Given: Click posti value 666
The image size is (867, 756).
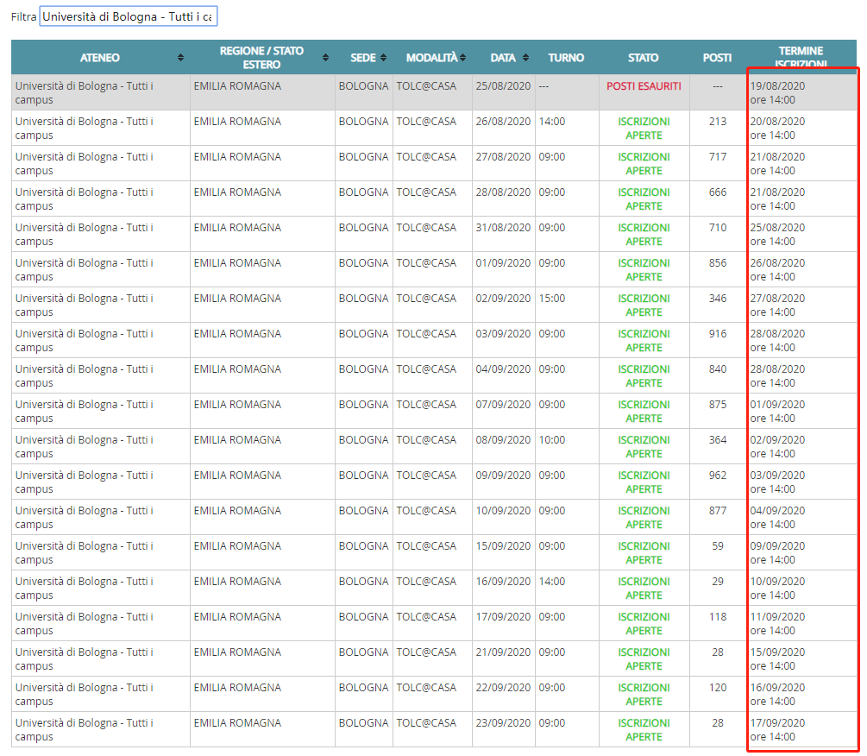Looking at the screenshot, I should (718, 192).
